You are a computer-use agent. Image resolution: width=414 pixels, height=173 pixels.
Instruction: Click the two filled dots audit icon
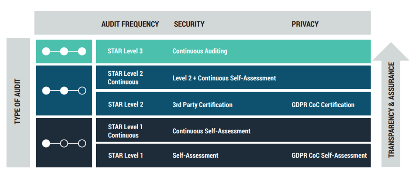[64, 91]
